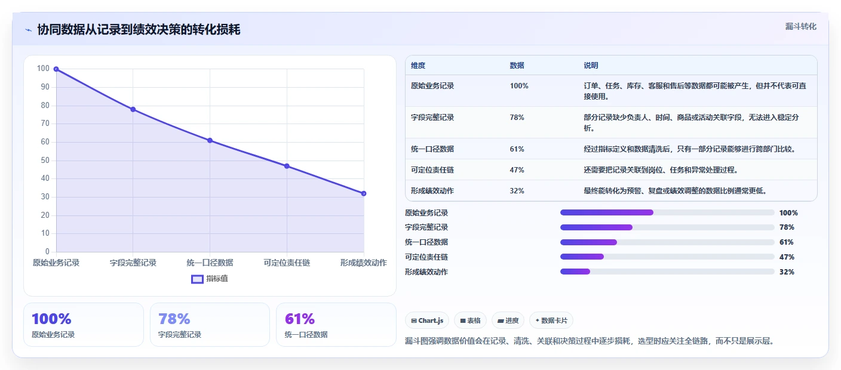Select table cell 形成绩效动作
The image size is (841, 370).
[x=432, y=191]
